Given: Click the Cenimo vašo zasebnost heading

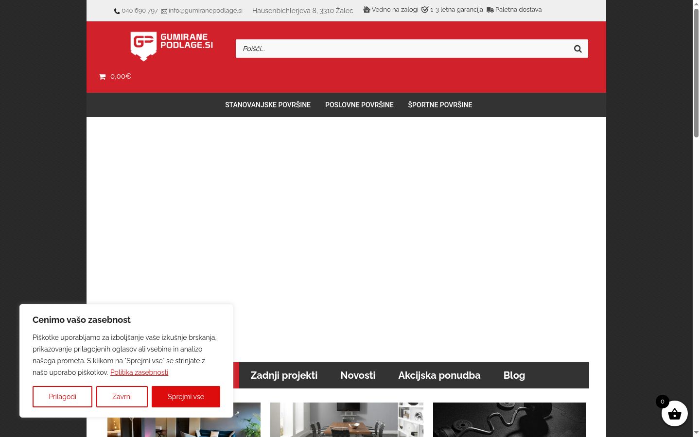Looking at the screenshot, I should 82,320.
